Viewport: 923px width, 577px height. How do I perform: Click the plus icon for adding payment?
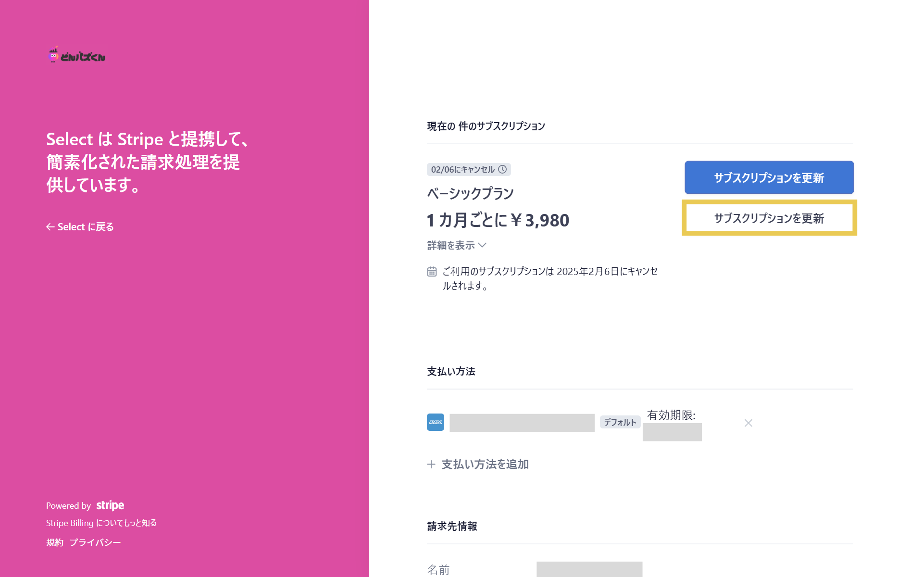pyautogui.click(x=431, y=464)
